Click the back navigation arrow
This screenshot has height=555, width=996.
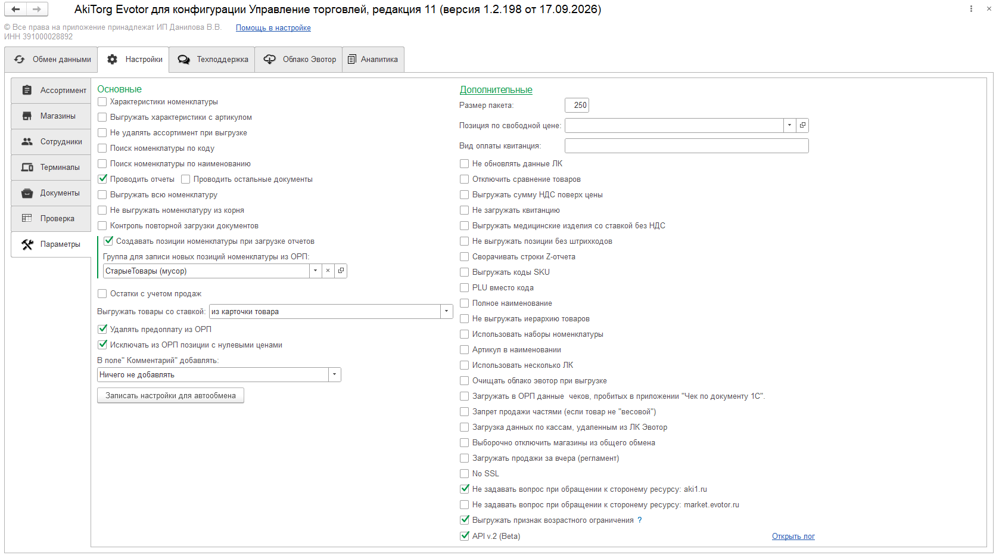coord(15,9)
